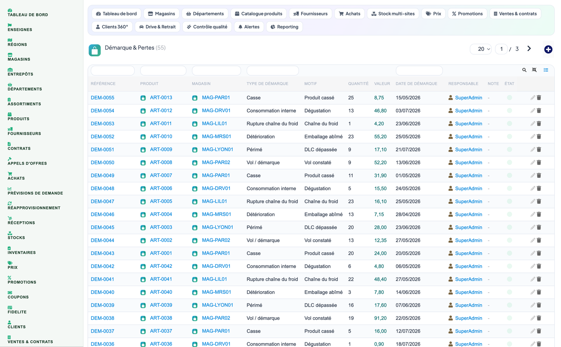This screenshot has height=347, width=561.
Task: Open Coupons in the sidebar
Action: (x=18, y=295)
